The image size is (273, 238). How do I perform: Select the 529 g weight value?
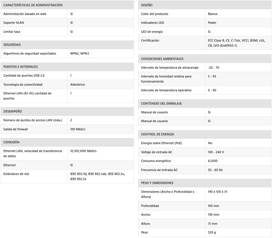tap(212, 232)
